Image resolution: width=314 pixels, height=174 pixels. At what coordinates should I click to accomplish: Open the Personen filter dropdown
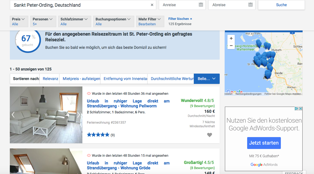(x=43, y=21)
